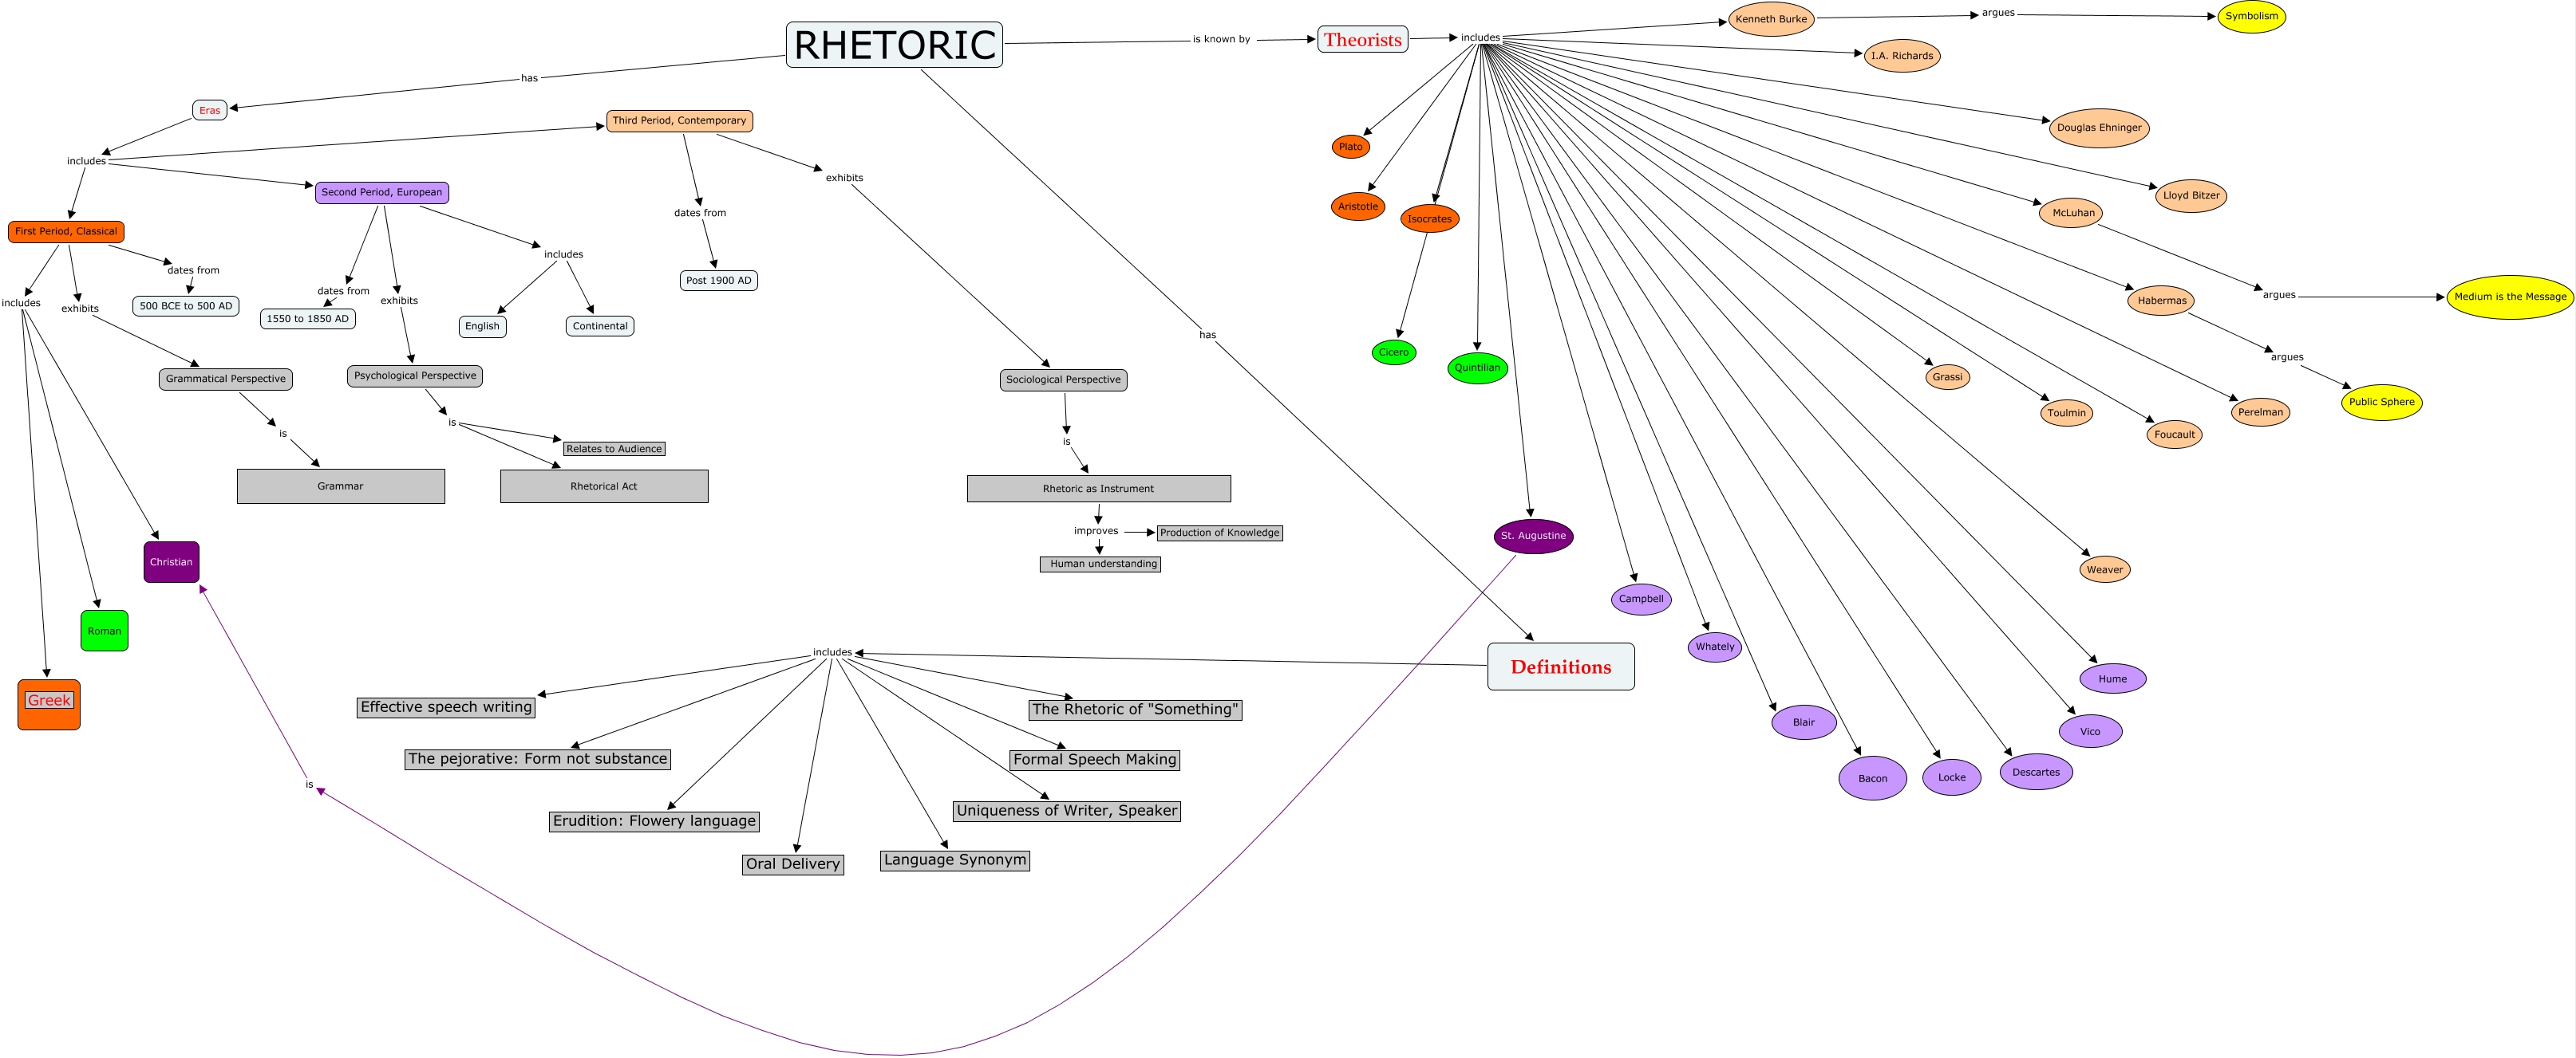The width and height of the screenshot is (2576, 1058).
Task: Select the Grammar box
Action: pos(341,486)
